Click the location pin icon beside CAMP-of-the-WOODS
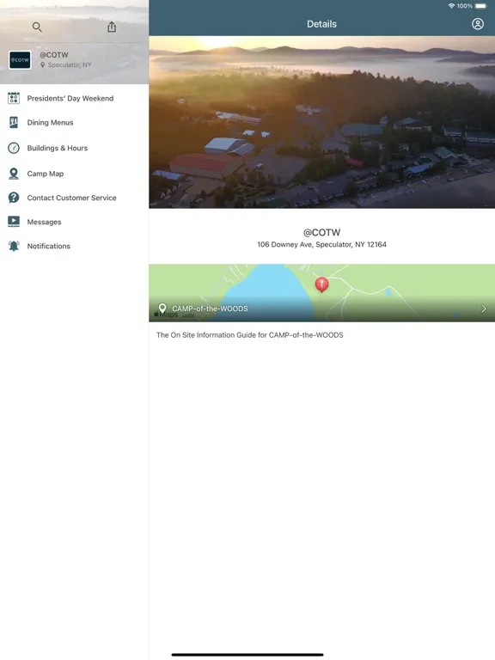This screenshot has height=660, width=495. coord(162,309)
